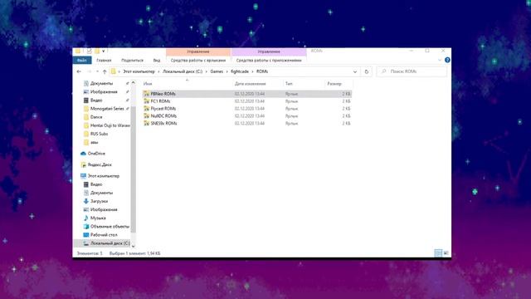Screen dimensions: 531x299
Task: Click the Games breadcrumb segment
Action: [x=217, y=71]
